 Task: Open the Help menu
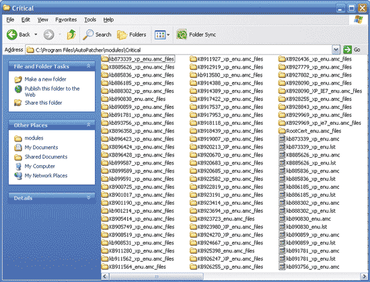(x=108, y=19)
